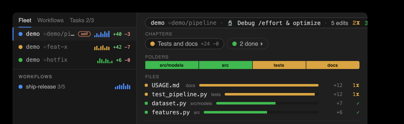Viewport: 404px width, 124px height.
Task: Switch to the Fleet tab
Action: tap(25, 20)
